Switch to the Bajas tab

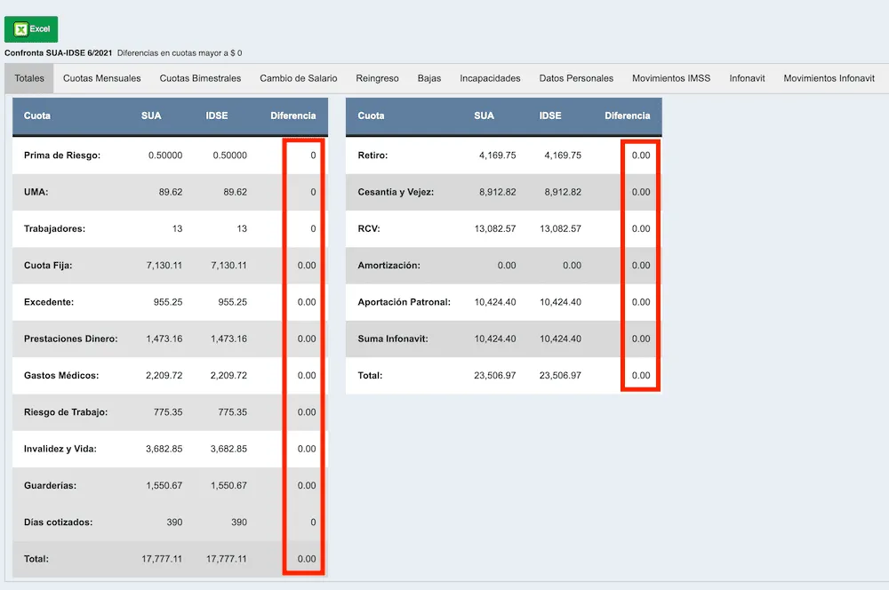(x=429, y=78)
